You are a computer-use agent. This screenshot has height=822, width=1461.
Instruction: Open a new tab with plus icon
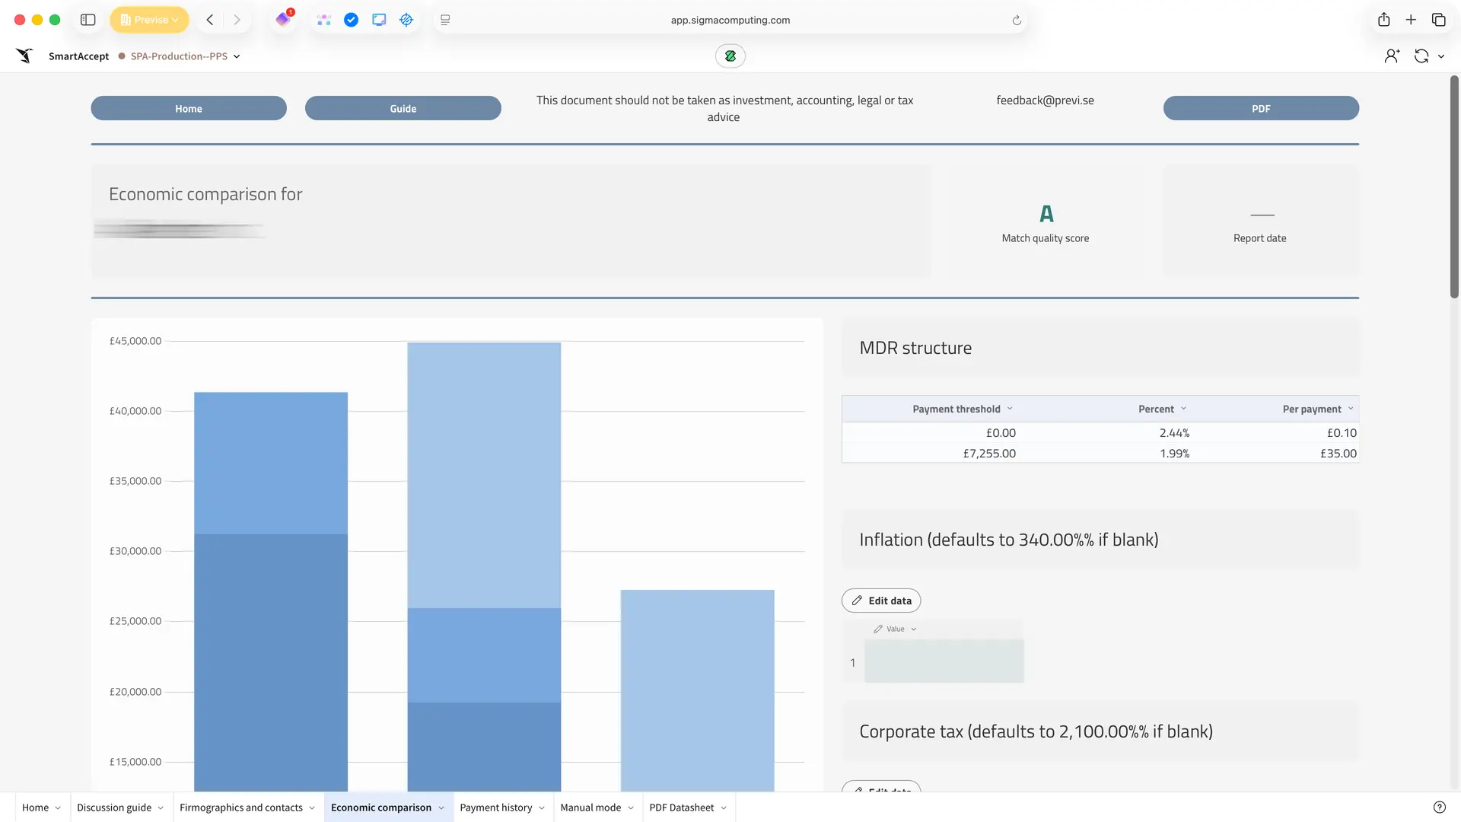point(1411,20)
